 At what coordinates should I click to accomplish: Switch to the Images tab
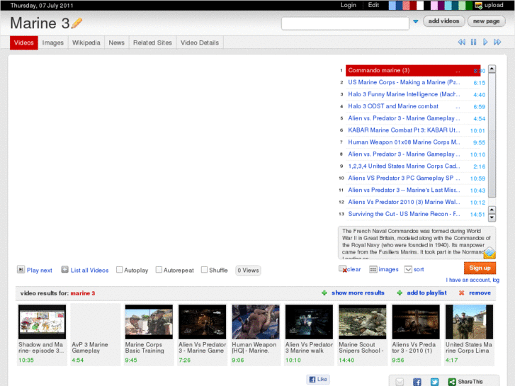(53, 42)
